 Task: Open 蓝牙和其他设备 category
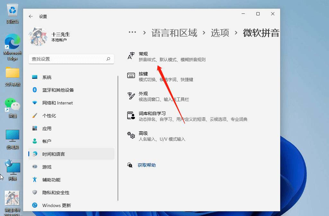click(71, 90)
